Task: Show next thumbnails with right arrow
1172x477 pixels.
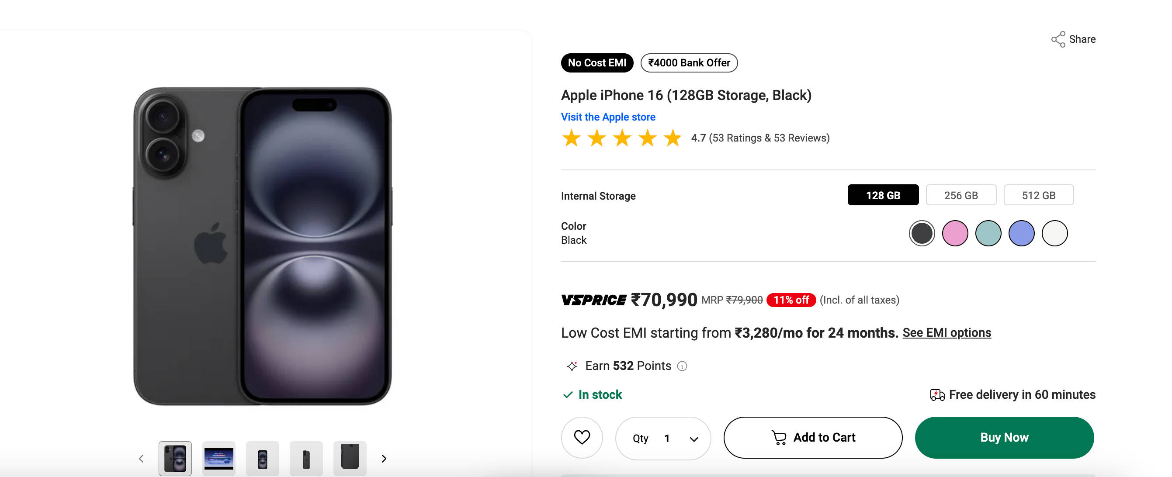Action: [x=384, y=458]
